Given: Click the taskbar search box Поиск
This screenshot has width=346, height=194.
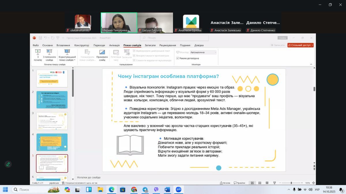Looking at the screenshot, I should (x=36, y=189).
